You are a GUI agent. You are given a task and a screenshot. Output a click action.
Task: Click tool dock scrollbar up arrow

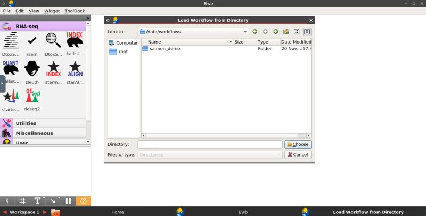pyautogui.click(x=88, y=24)
